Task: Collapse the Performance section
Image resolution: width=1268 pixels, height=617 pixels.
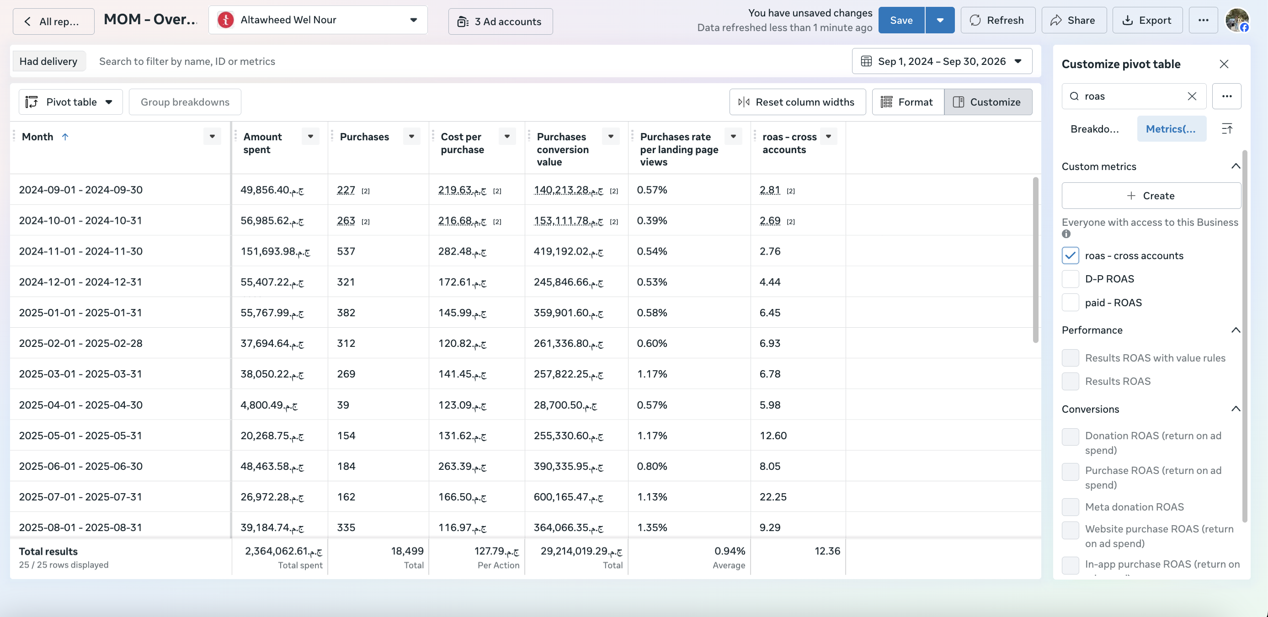Action: tap(1235, 330)
